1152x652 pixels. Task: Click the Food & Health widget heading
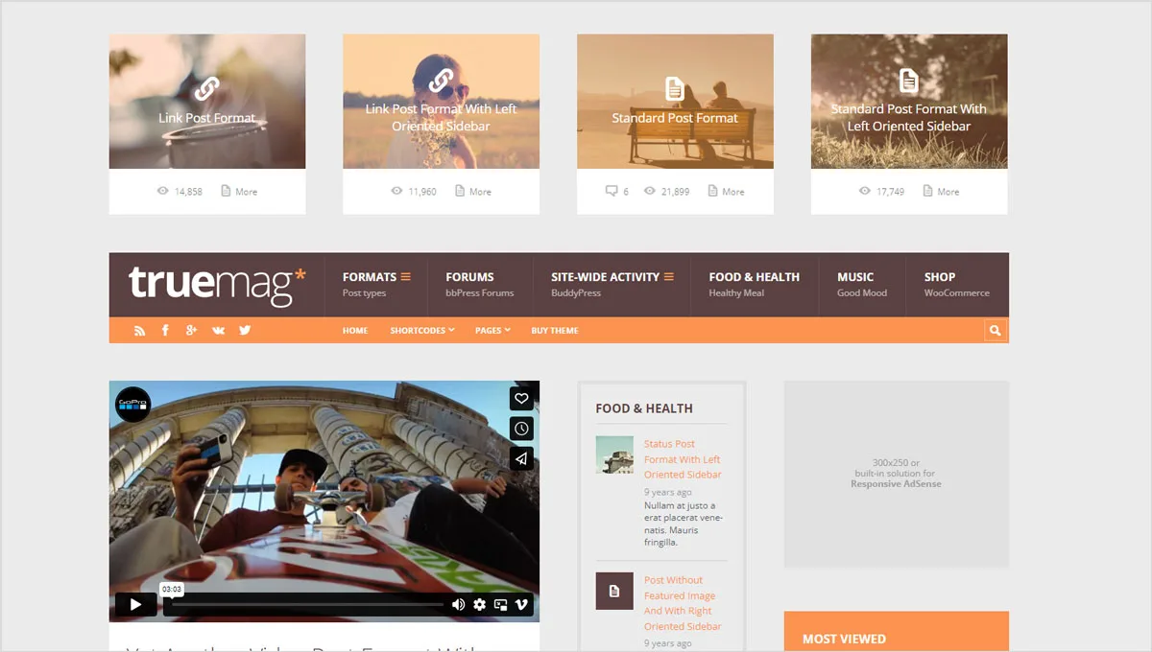pyautogui.click(x=644, y=408)
